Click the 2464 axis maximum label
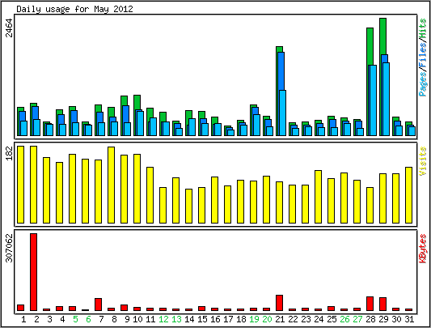431x328 pixels. (x=10, y=28)
